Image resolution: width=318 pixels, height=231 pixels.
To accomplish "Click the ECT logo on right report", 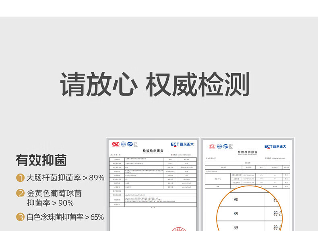I will pos(275,147).
